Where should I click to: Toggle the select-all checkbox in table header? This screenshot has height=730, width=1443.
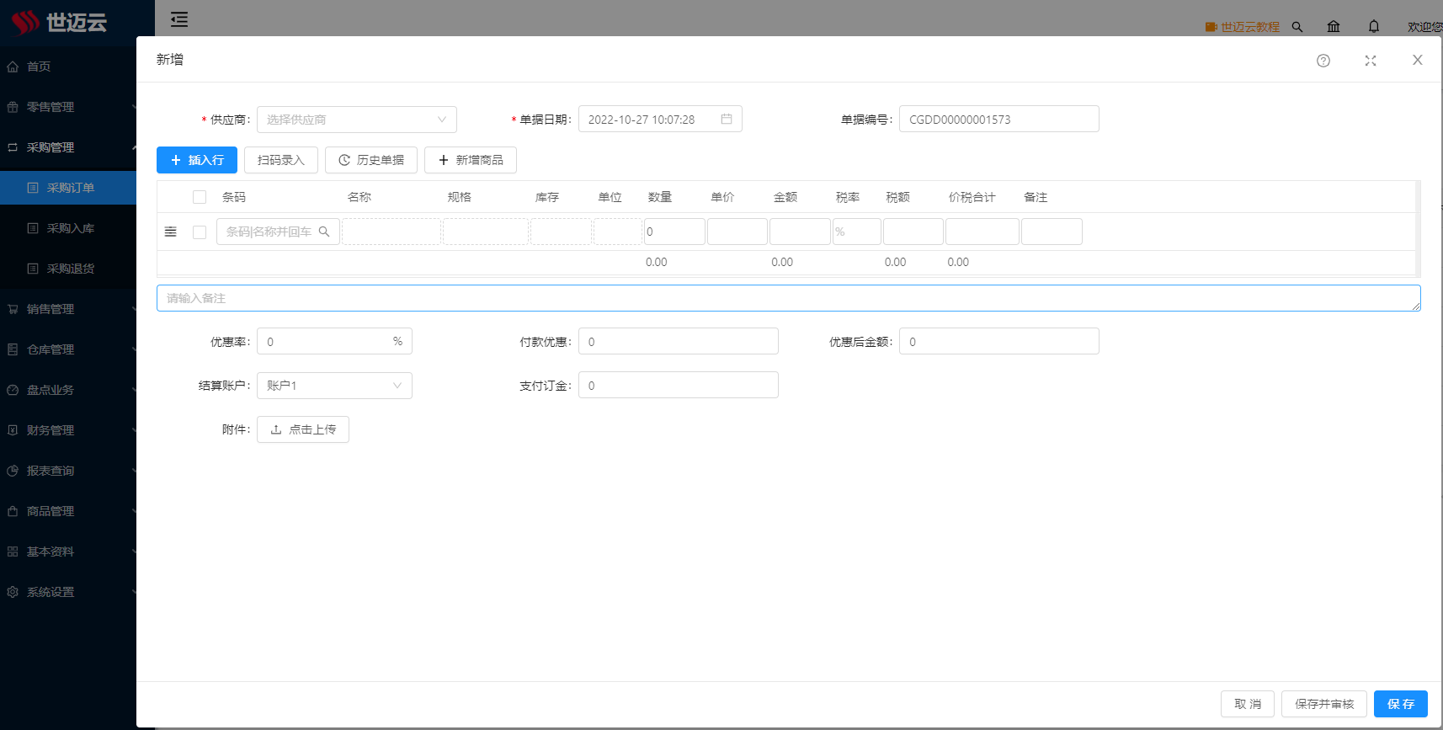[x=200, y=197]
